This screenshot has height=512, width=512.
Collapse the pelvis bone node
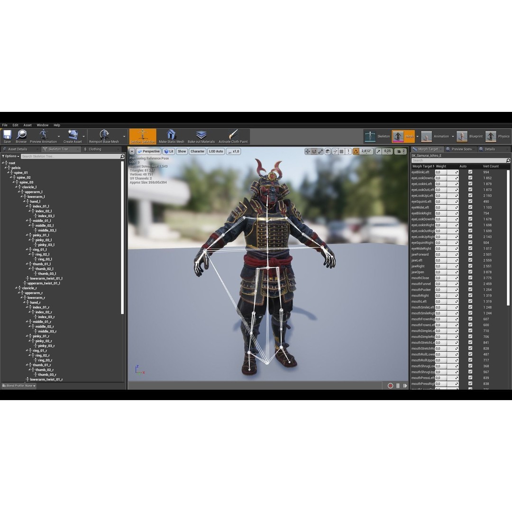6,167
